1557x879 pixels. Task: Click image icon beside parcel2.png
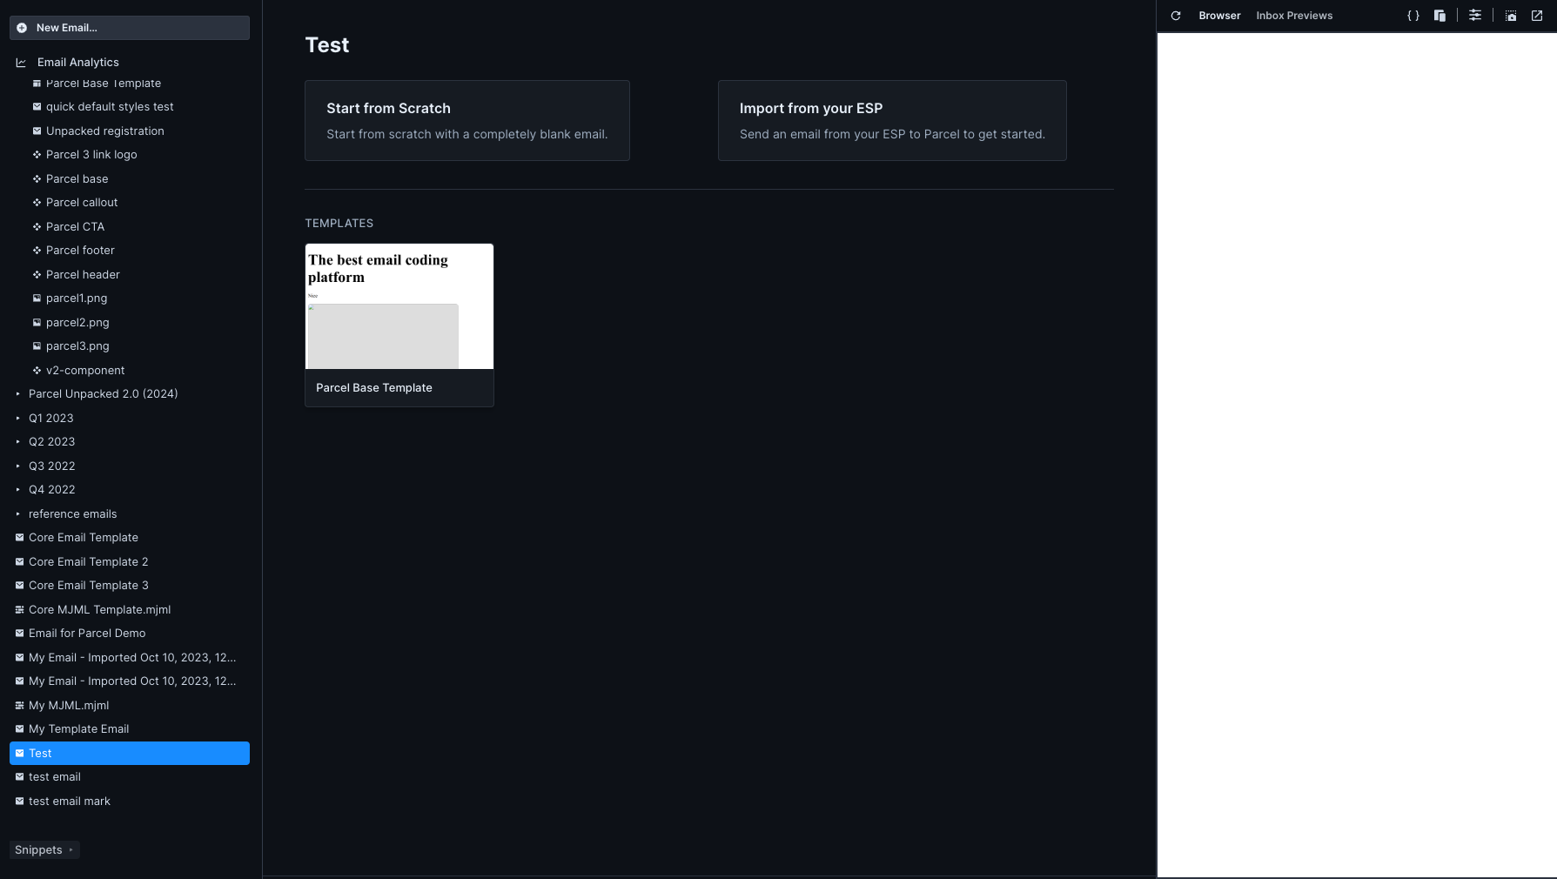(37, 323)
